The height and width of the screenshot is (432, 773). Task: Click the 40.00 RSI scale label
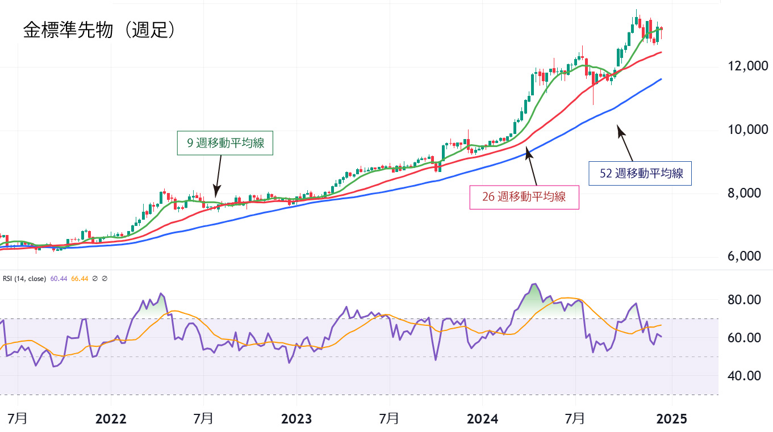745,376
